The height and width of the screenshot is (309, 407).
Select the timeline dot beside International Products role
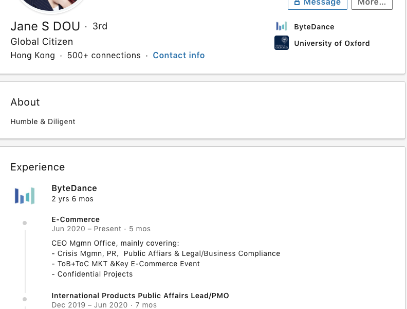25,299
